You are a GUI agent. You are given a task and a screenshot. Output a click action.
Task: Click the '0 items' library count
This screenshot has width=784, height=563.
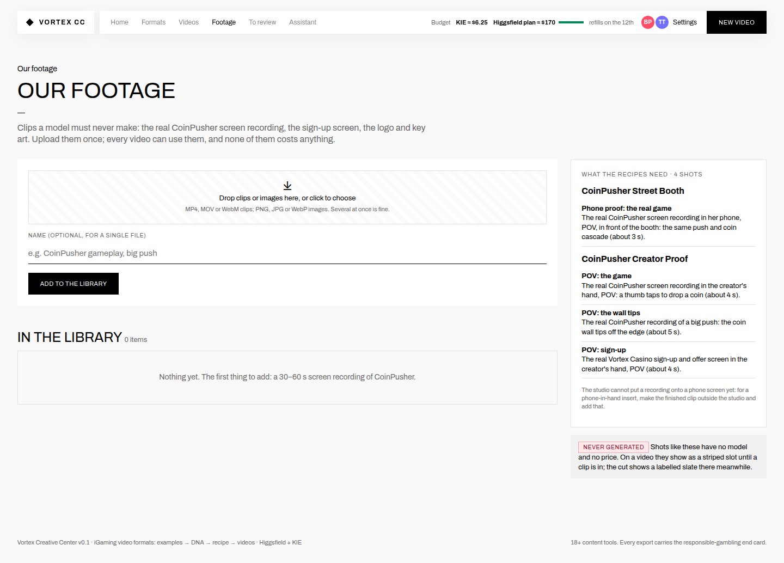point(136,340)
